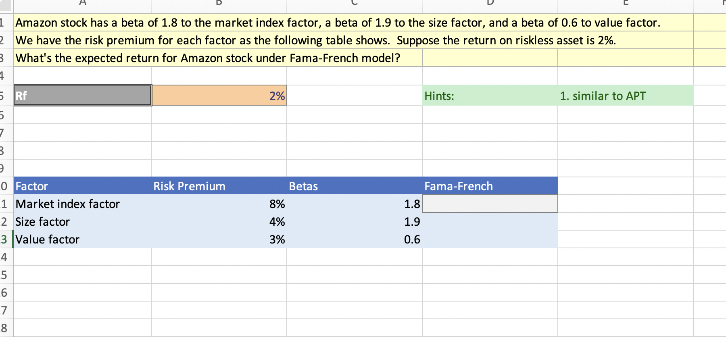726x337 pixels.
Task: Click the '1. similar to APT' hint cell
Action: [625, 96]
